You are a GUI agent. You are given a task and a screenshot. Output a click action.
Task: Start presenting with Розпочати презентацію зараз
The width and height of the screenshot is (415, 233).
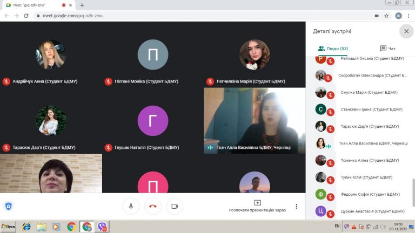[257, 206]
